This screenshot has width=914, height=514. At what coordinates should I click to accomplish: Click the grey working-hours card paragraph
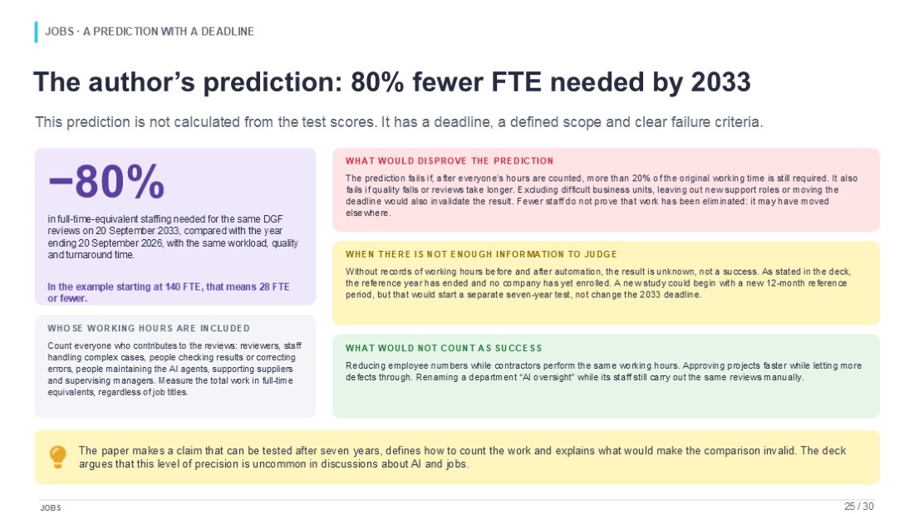174,369
